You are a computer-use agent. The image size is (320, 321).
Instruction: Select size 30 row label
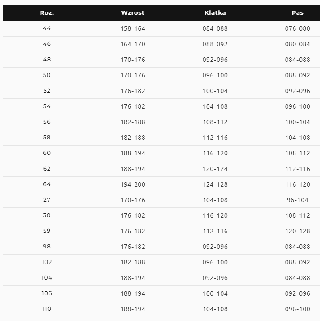pyautogui.click(x=47, y=215)
